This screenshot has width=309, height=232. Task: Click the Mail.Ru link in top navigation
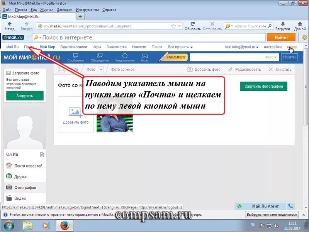pos(12,47)
